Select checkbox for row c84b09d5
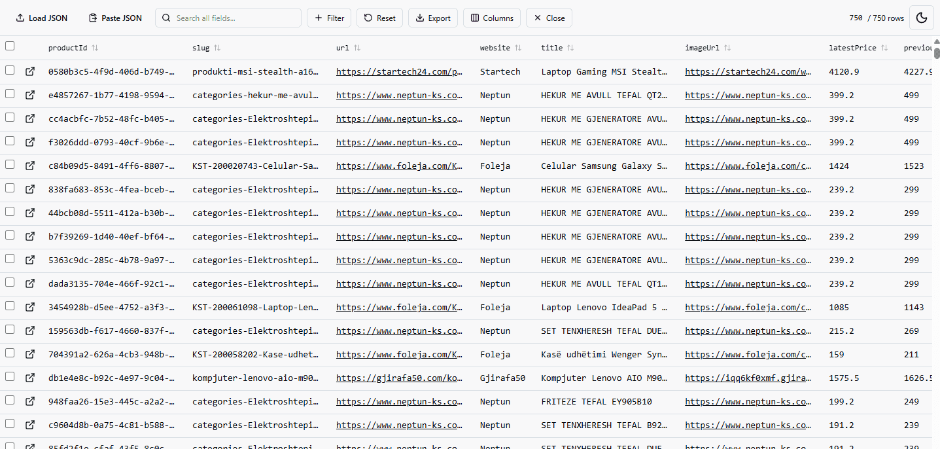 (10, 164)
